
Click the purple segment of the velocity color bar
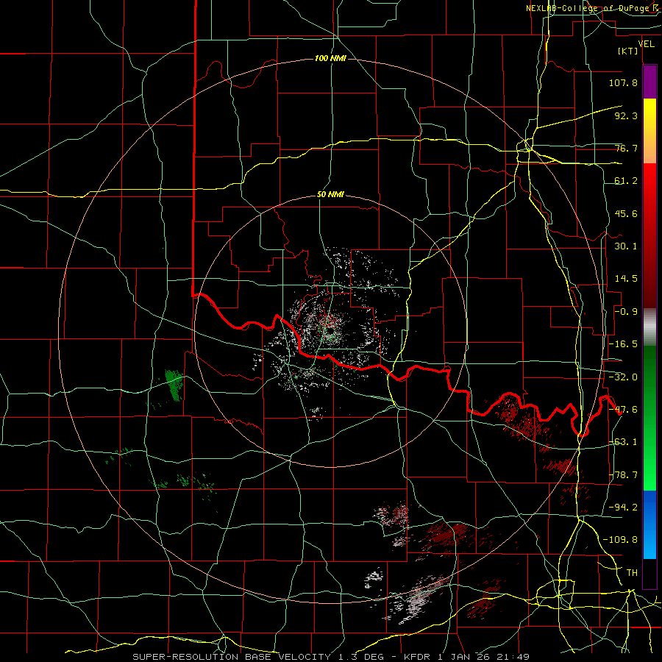(649, 82)
